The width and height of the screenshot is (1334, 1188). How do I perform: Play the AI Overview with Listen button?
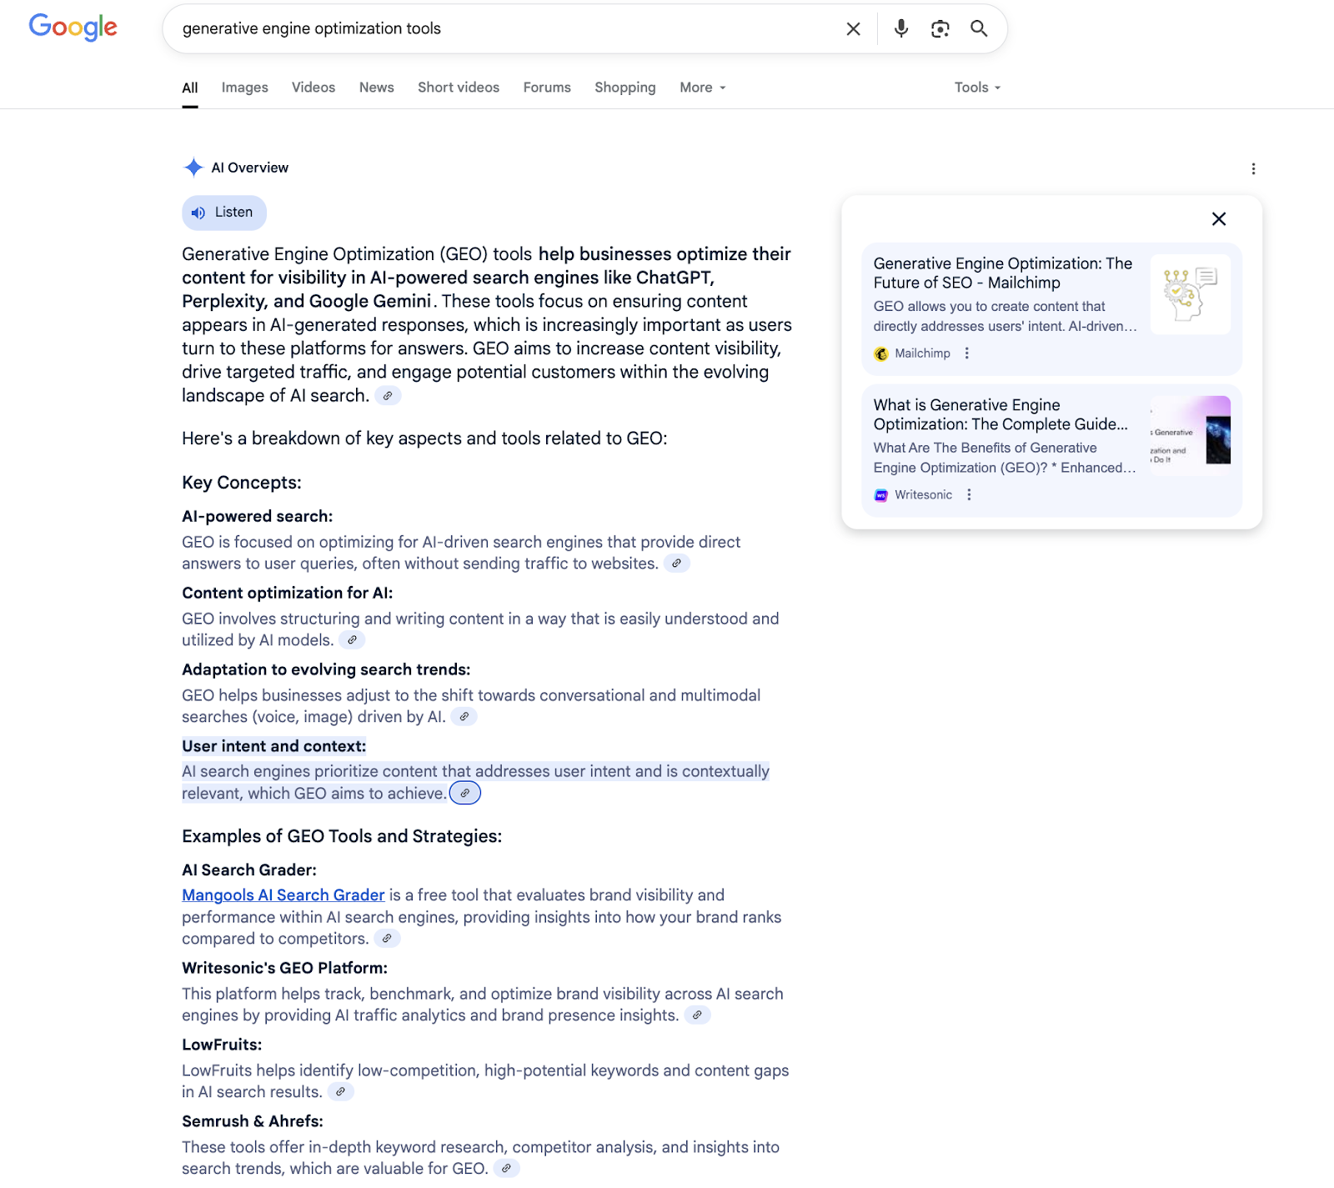pyautogui.click(x=224, y=213)
